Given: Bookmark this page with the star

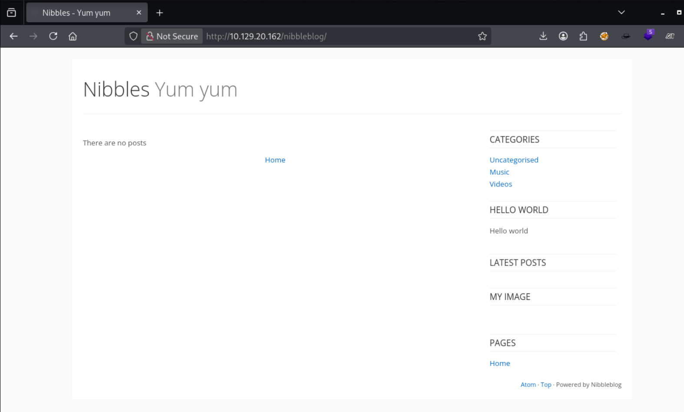Looking at the screenshot, I should pos(482,37).
